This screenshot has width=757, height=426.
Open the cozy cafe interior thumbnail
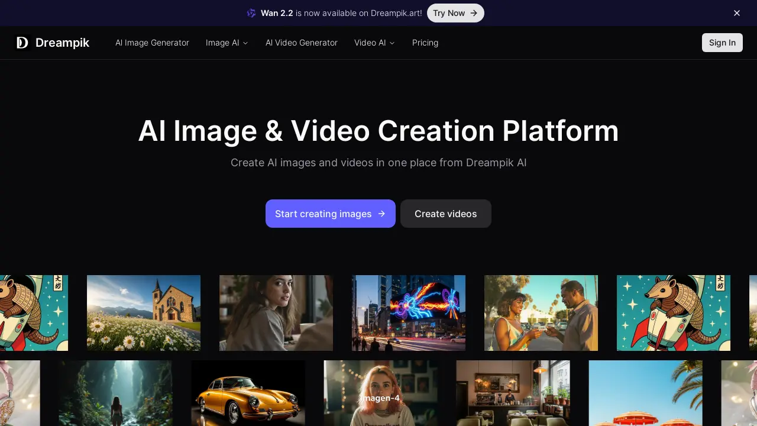pyautogui.click(x=513, y=393)
